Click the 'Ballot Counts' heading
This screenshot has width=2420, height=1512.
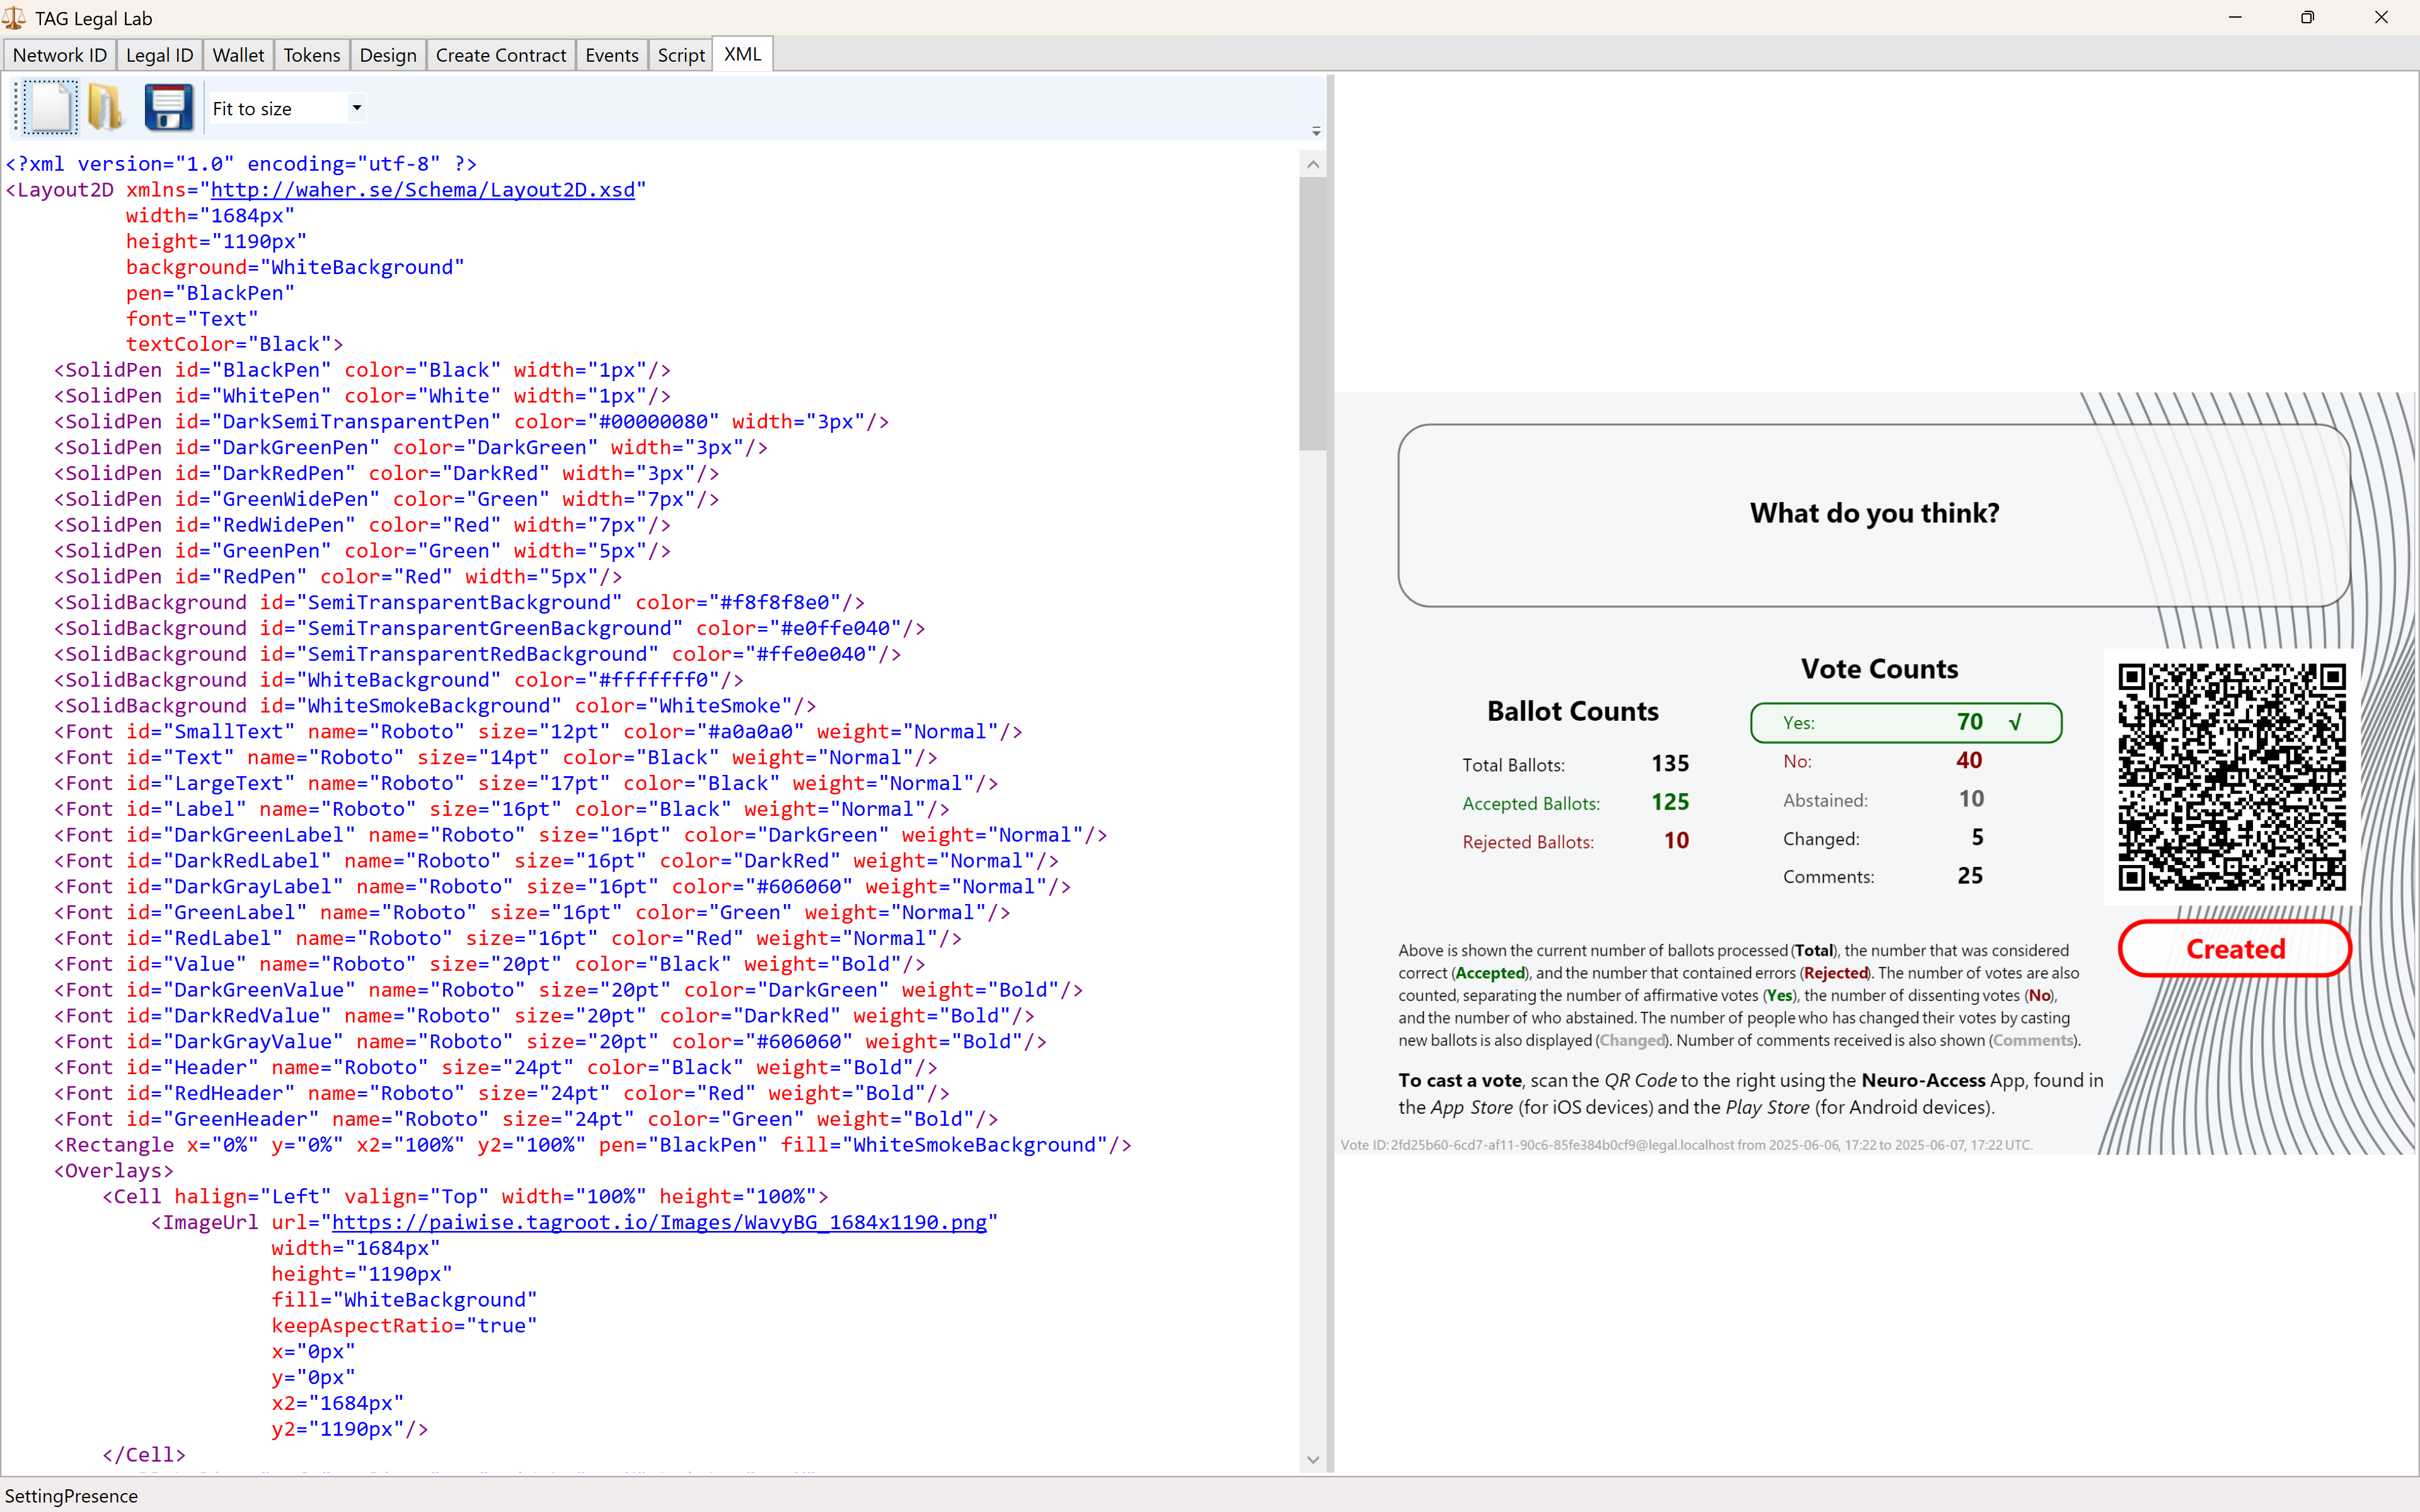pyautogui.click(x=1572, y=711)
